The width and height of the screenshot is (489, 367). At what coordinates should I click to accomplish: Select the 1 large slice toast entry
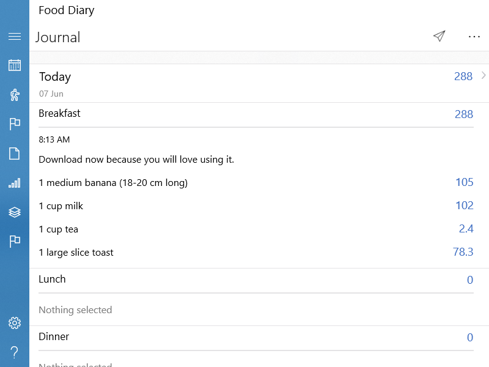click(x=76, y=253)
